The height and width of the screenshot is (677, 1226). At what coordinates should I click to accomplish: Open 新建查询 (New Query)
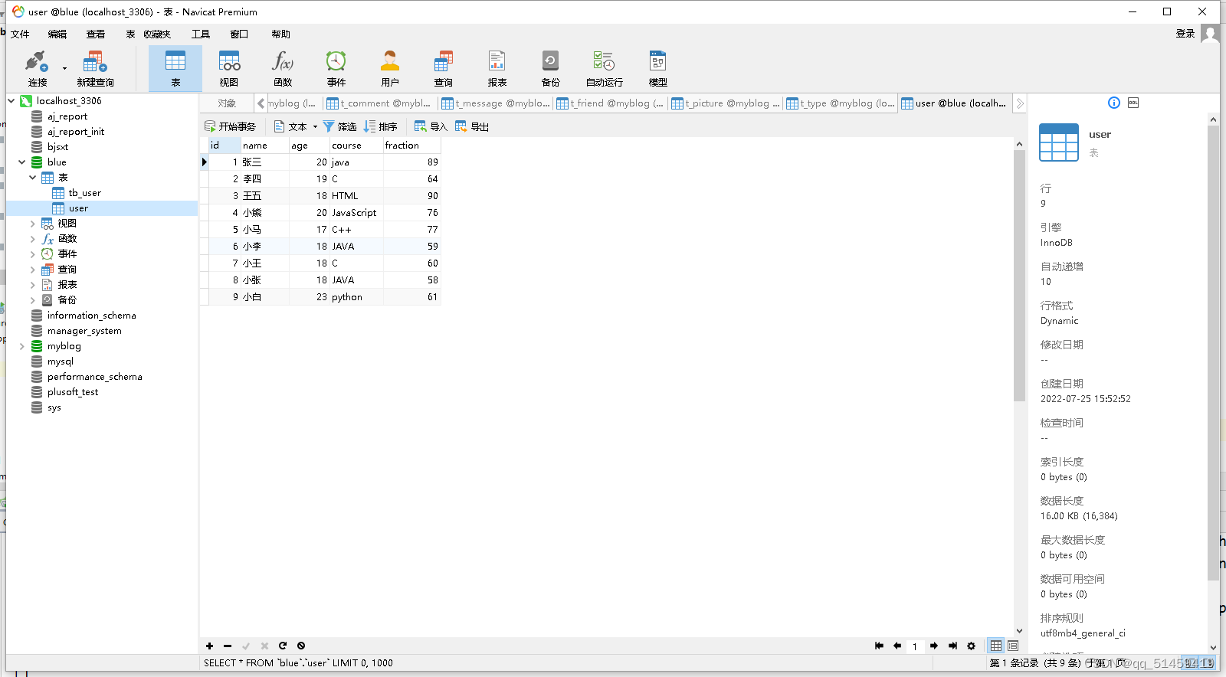95,68
